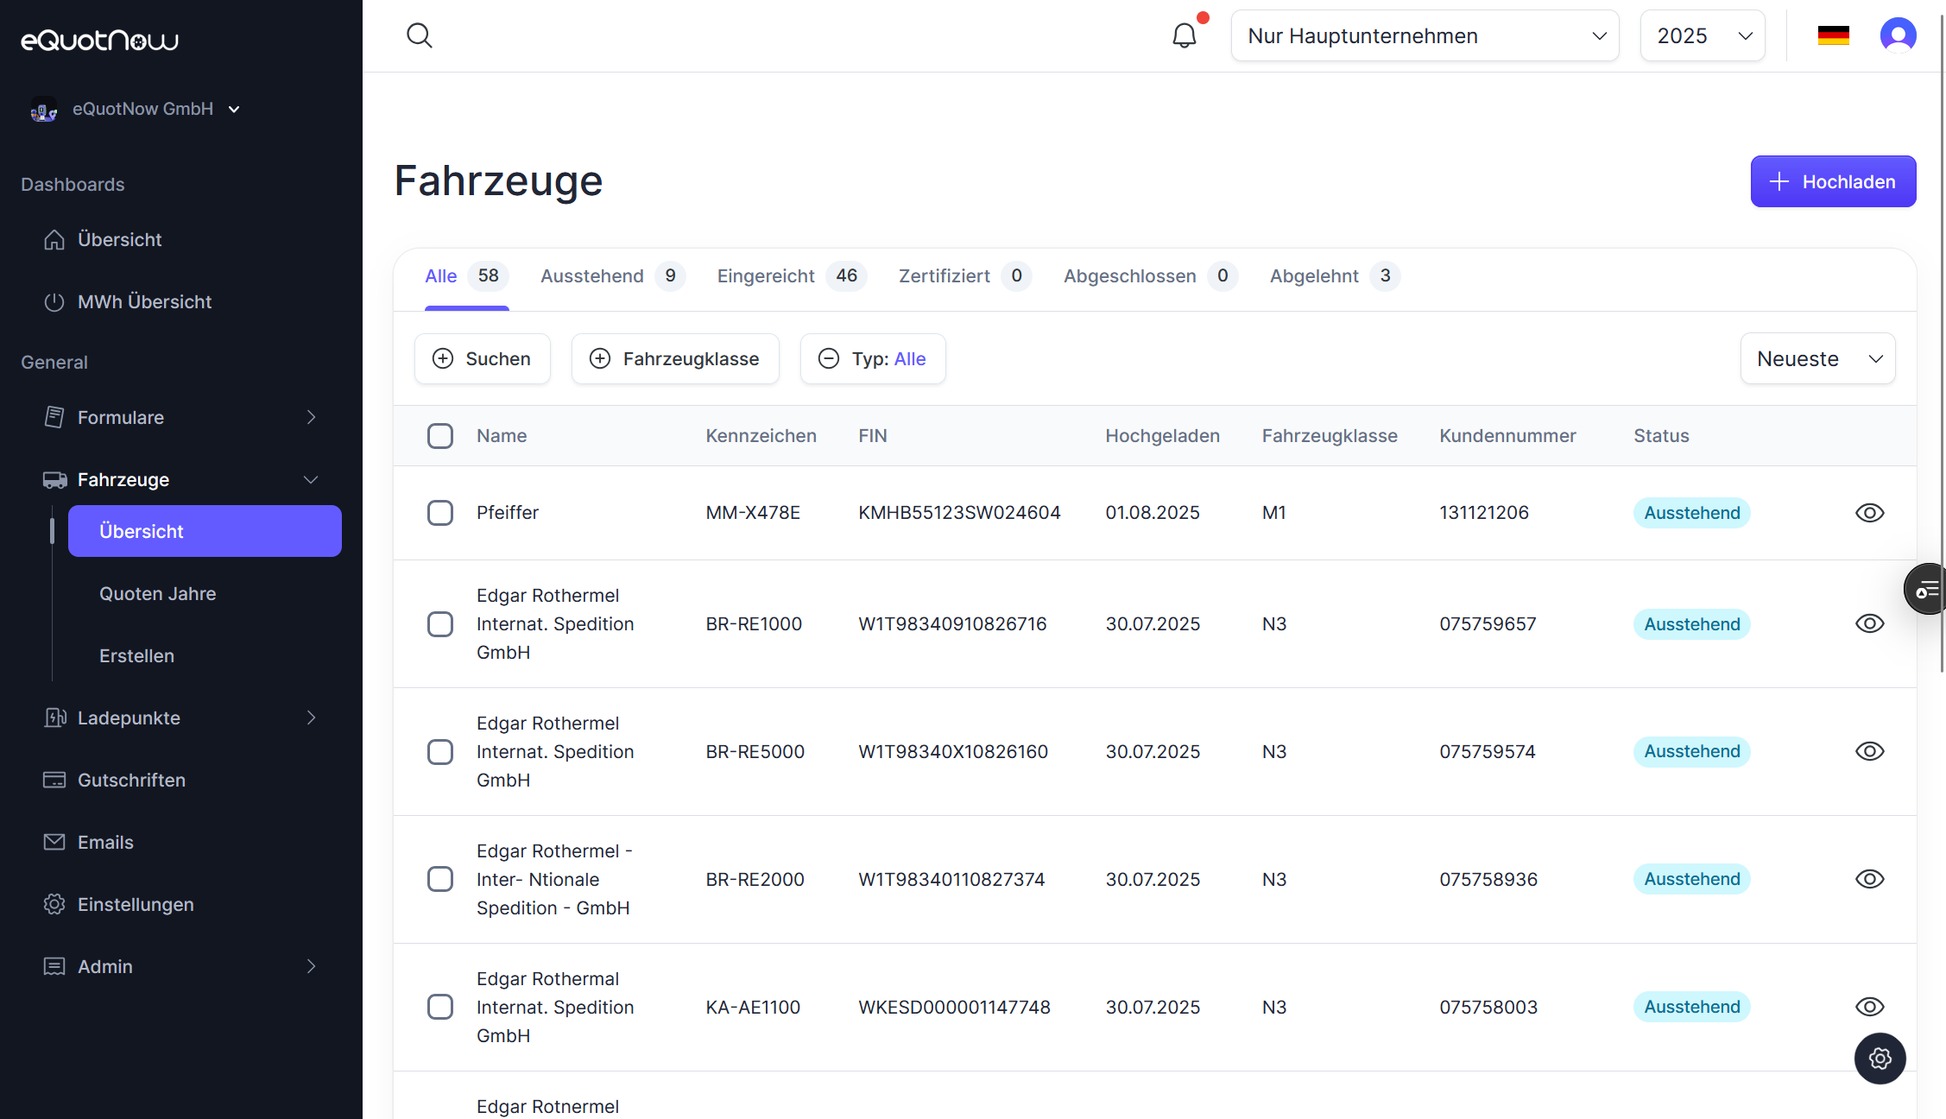Viewport: 1946px width, 1119px height.
Task: Open Ladepunkte via the charging icon
Action: pos(55,718)
